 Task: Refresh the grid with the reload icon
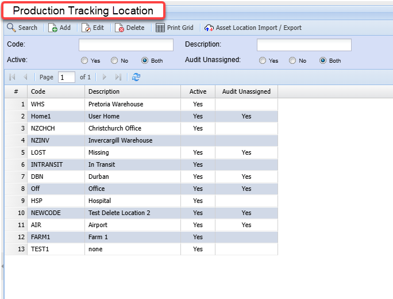[x=136, y=77]
